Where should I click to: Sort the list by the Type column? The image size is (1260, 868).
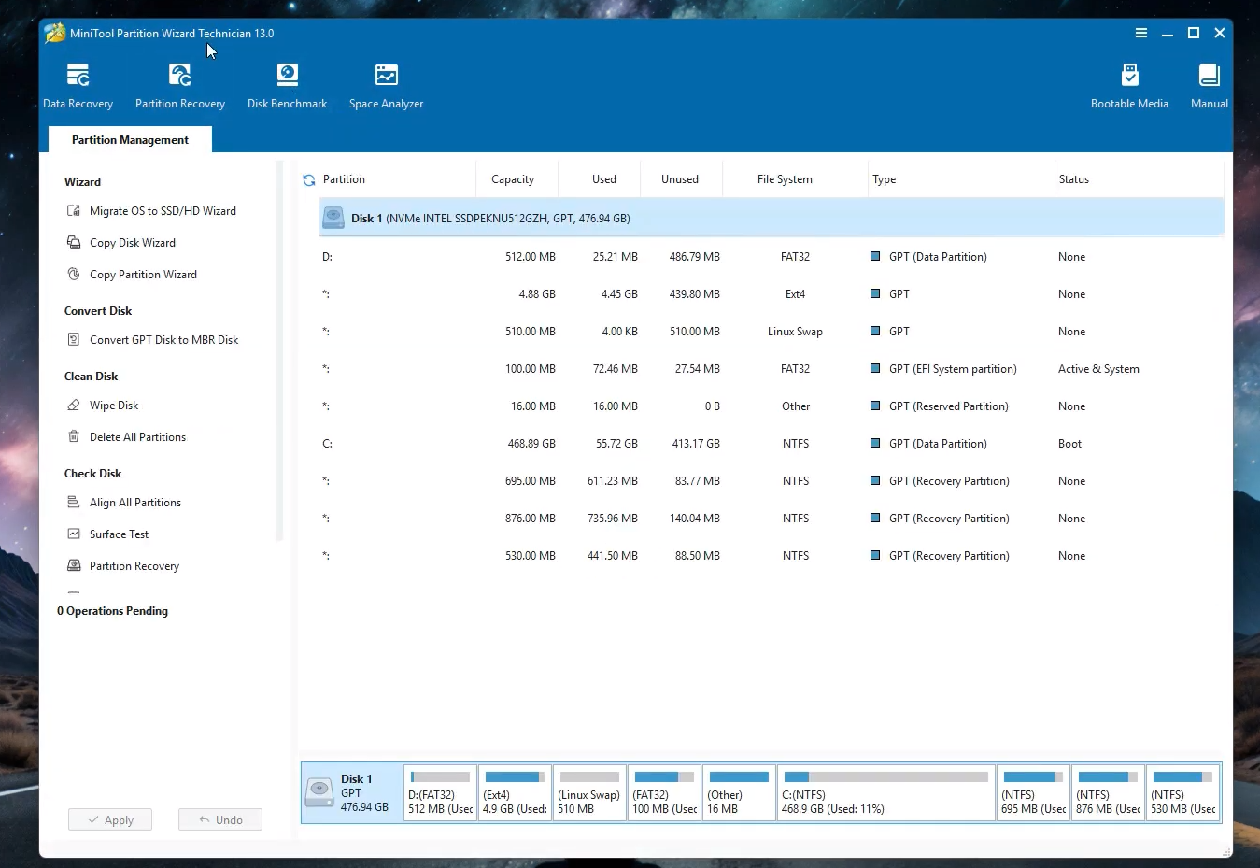(x=960, y=179)
